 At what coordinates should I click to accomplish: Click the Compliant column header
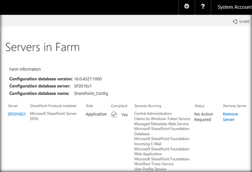pos(118,106)
